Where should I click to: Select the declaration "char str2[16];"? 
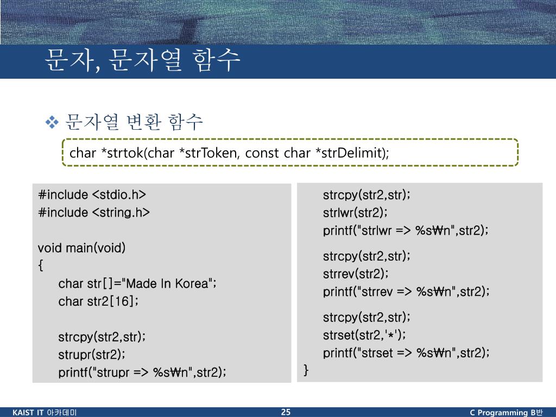(x=98, y=301)
